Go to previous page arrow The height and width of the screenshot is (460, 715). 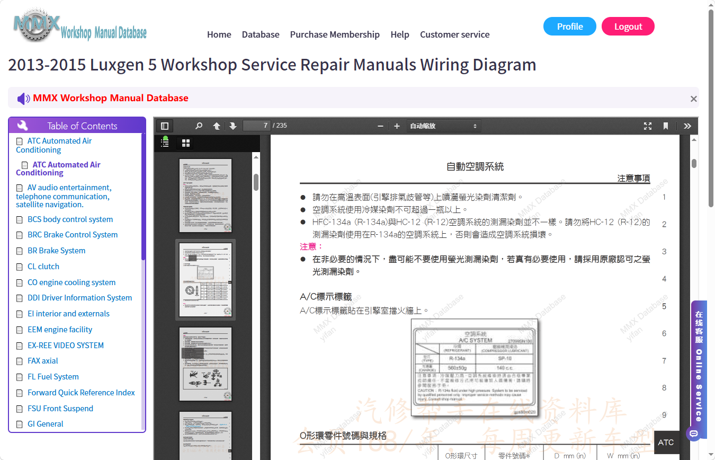217,126
